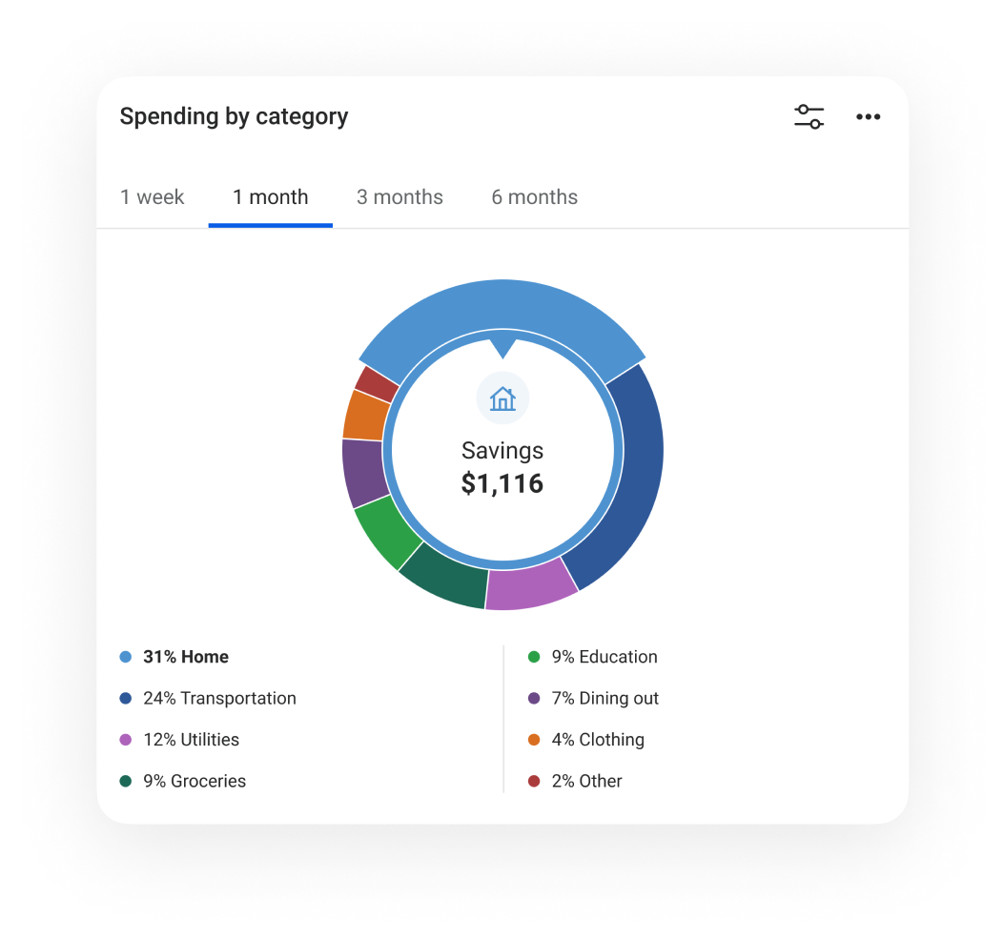The width and height of the screenshot is (1004, 939).
Task: Switch to the 1 week tab
Action: [x=153, y=197]
